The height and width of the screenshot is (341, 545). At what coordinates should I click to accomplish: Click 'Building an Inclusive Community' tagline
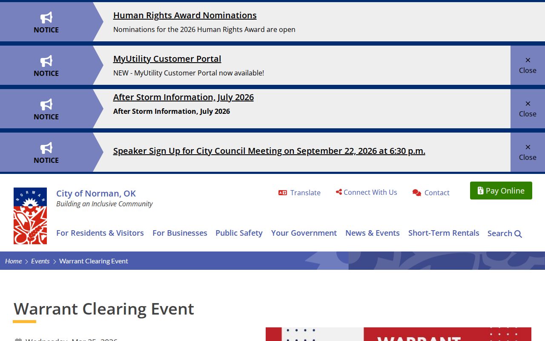pos(104,204)
